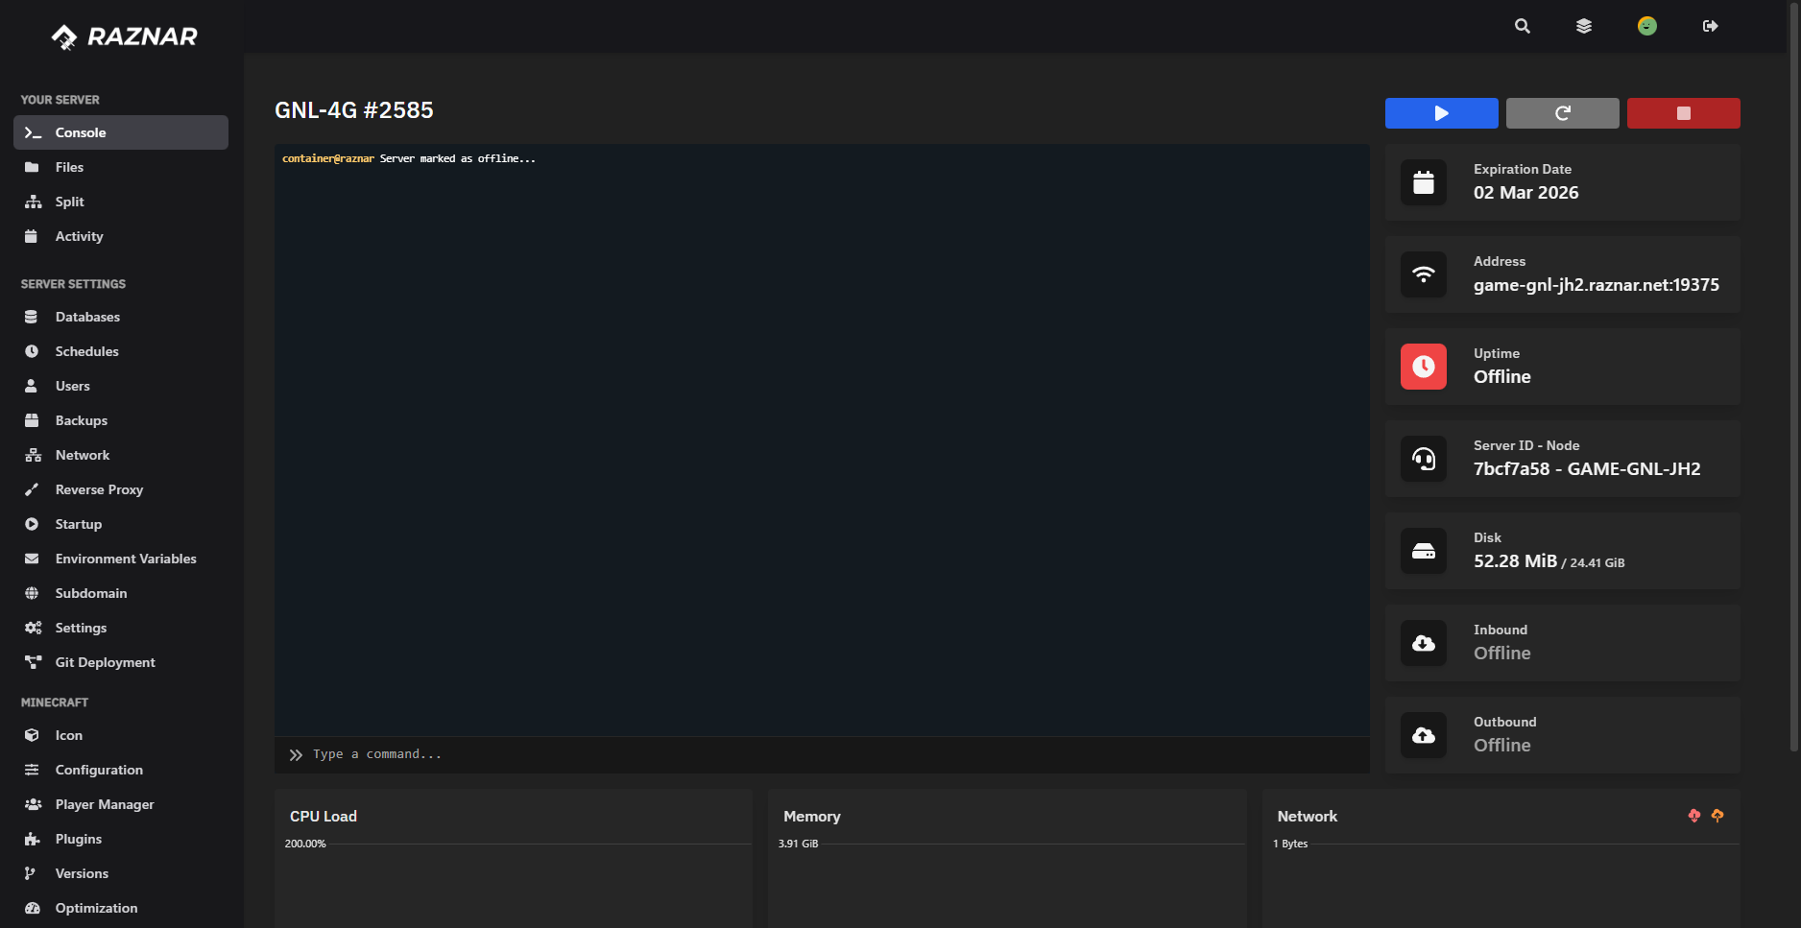Open the layers stack icon in header
The width and height of the screenshot is (1801, 928).
pos(1584,26)
